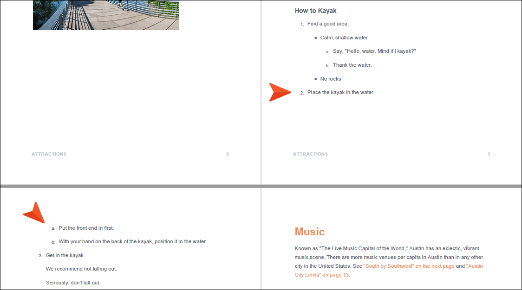
Task: Click the "We recommend not falling out." paragraph
Action: point(81,269)
